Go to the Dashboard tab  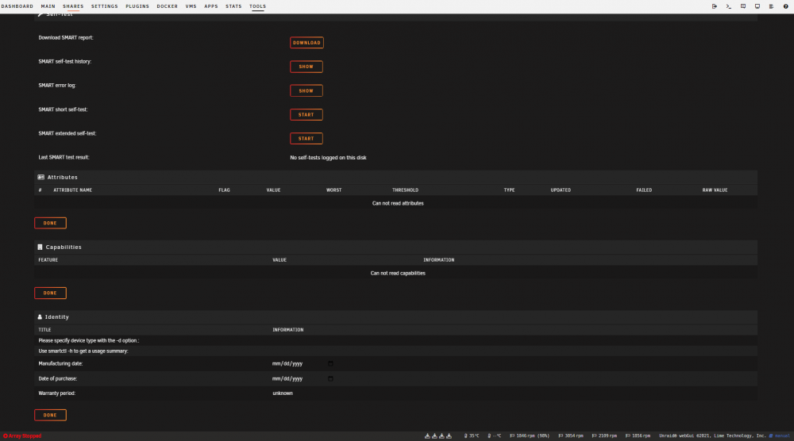pos(17,6)
